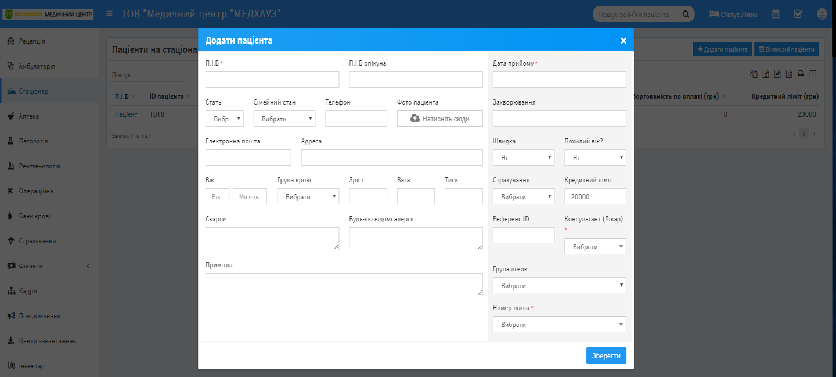The height and width of the screenshot is (377, 836).
Task: Click the П.І.Б input field
Action: point(272,80)
